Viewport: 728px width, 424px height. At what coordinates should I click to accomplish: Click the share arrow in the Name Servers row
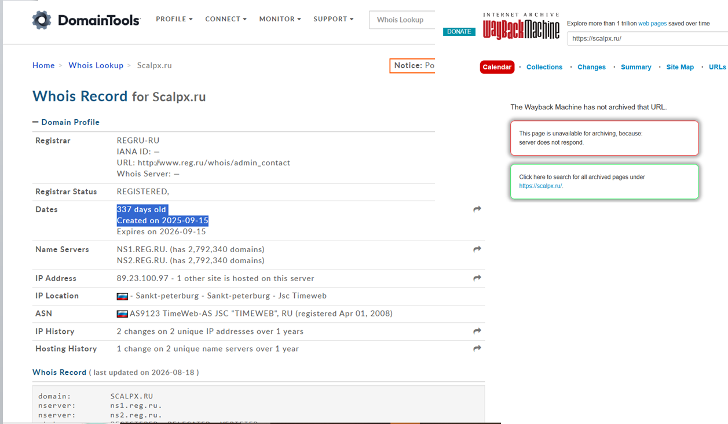click(477, 249)
